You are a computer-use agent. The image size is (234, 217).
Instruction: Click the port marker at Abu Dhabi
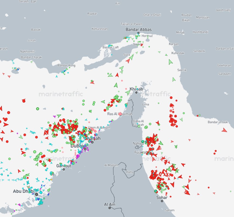click(x=36, y=194)
